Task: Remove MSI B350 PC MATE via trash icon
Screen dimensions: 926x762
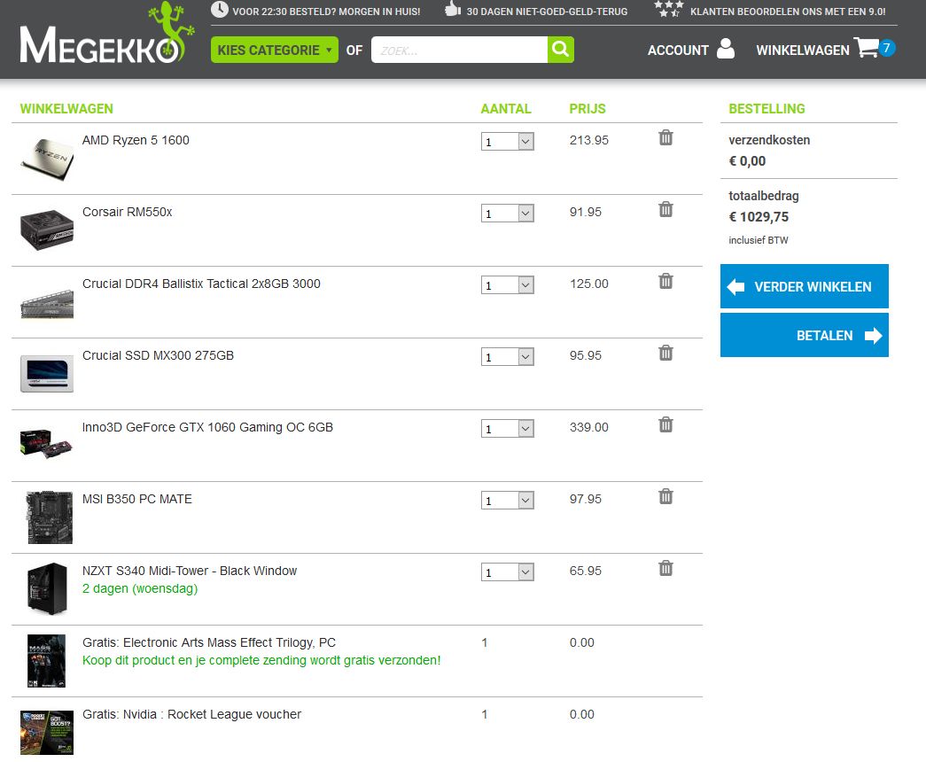Action: pos(665,496)
